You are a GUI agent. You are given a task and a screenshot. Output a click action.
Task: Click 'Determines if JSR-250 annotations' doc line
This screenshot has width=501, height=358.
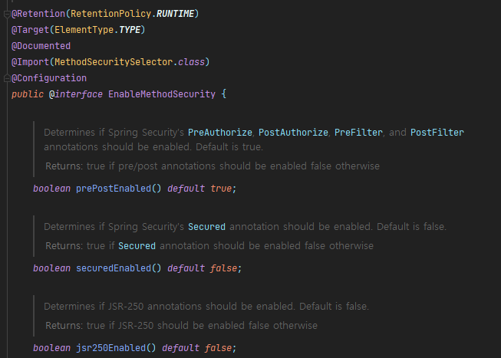pyautogui.click(x=206, y=307)
